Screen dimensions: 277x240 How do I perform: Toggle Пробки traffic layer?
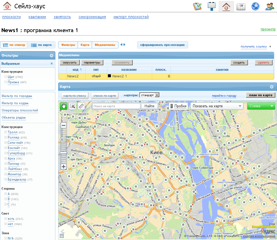(x=178, y=106)
